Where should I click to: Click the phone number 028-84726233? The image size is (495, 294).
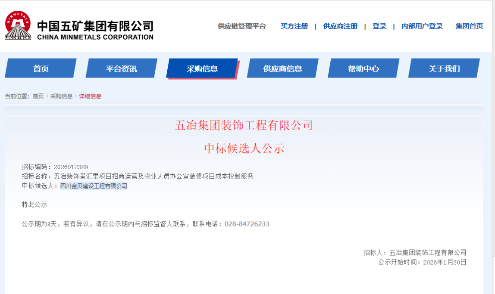click(x=247, y=224)
